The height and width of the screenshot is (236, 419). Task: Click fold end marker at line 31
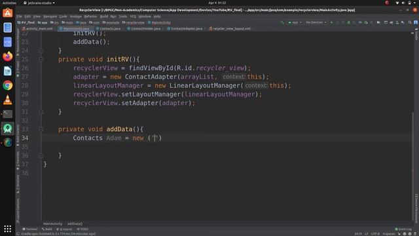pos(41,112)
